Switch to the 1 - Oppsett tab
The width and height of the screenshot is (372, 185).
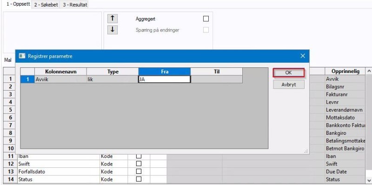tap(18, 4)
